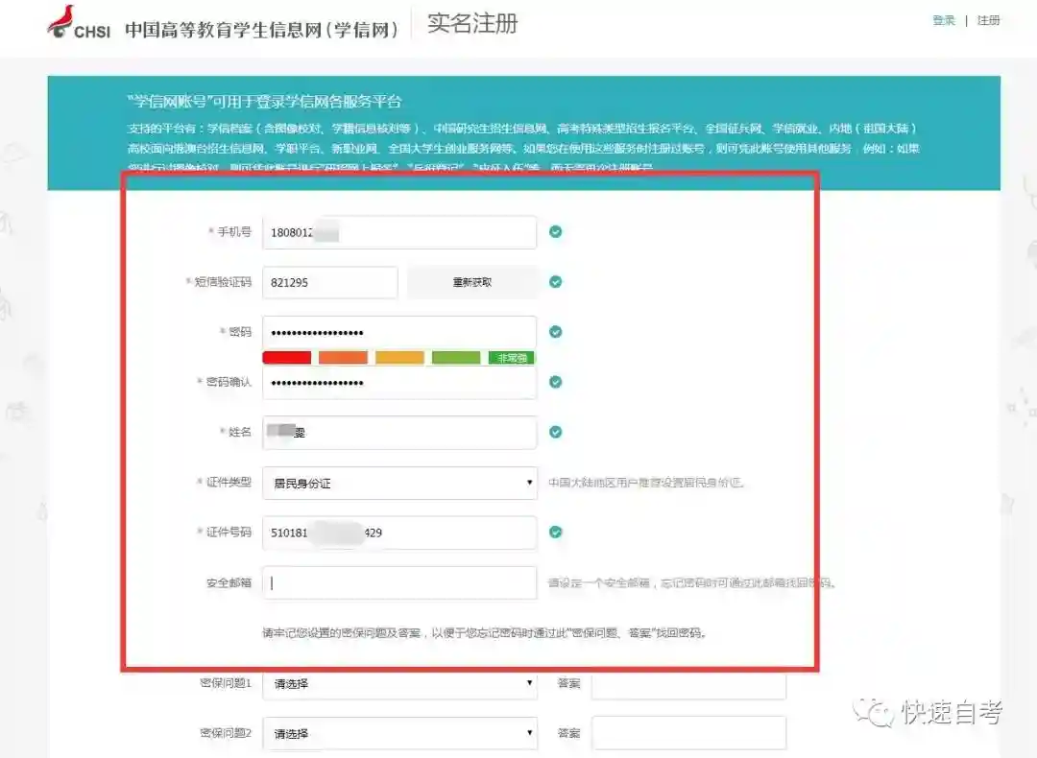Click the CHSI logo in header
This screenshot has height=758, width=1037.
pos(79,23)
